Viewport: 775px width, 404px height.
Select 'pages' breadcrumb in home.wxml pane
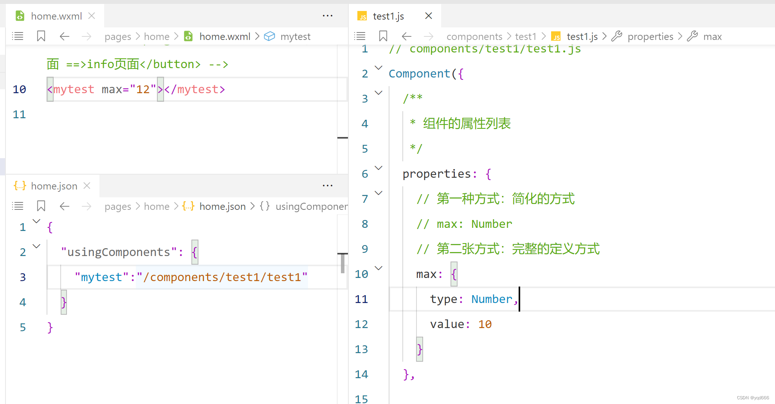coord(118,37)
